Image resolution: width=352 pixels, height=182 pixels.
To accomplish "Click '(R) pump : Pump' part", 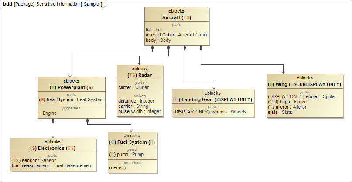I will (x=126, y=155).
